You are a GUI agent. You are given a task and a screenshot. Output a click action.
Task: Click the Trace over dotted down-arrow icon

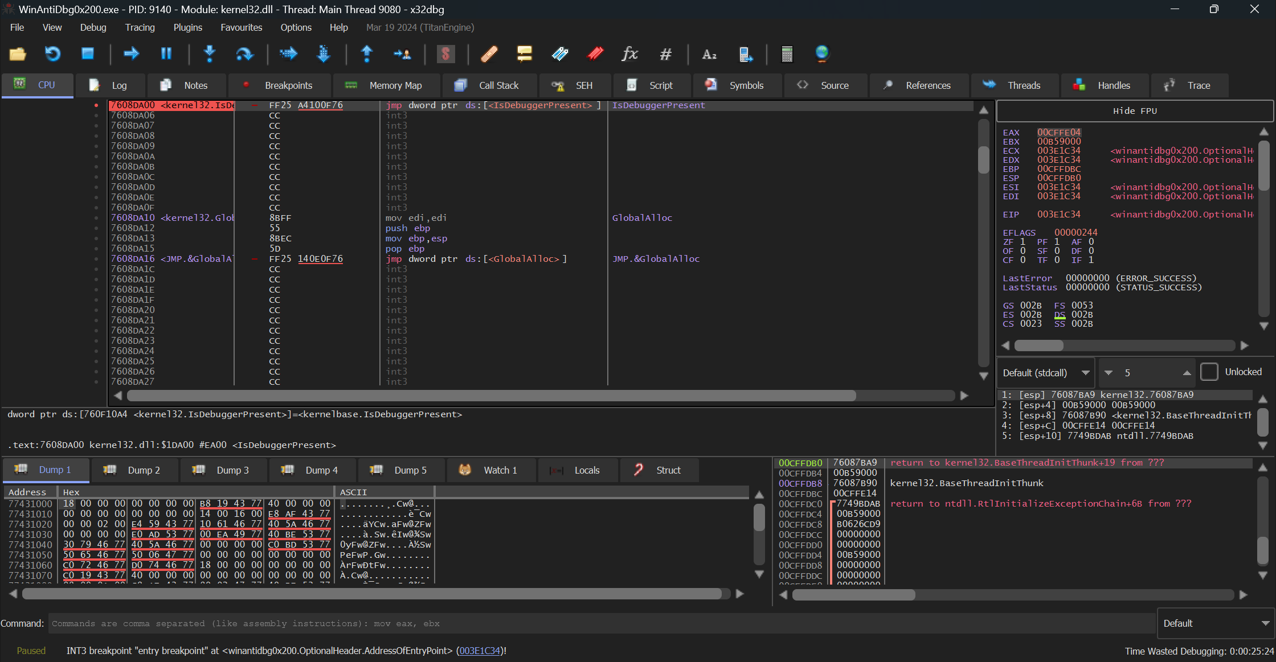pyautogui.click(x=324, y=54)
